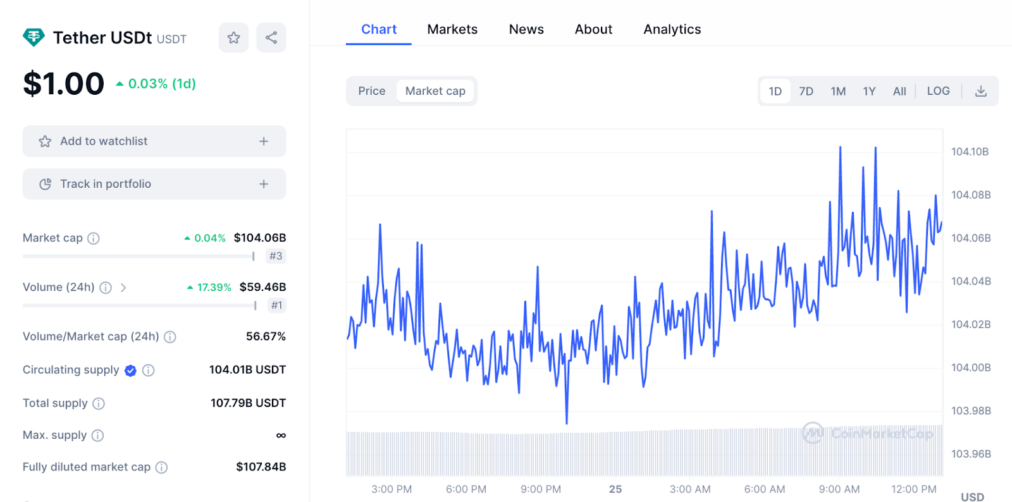Click the star favorite icon button
The width and height of the screenshot is (1012, 502).
click(233, 37)
